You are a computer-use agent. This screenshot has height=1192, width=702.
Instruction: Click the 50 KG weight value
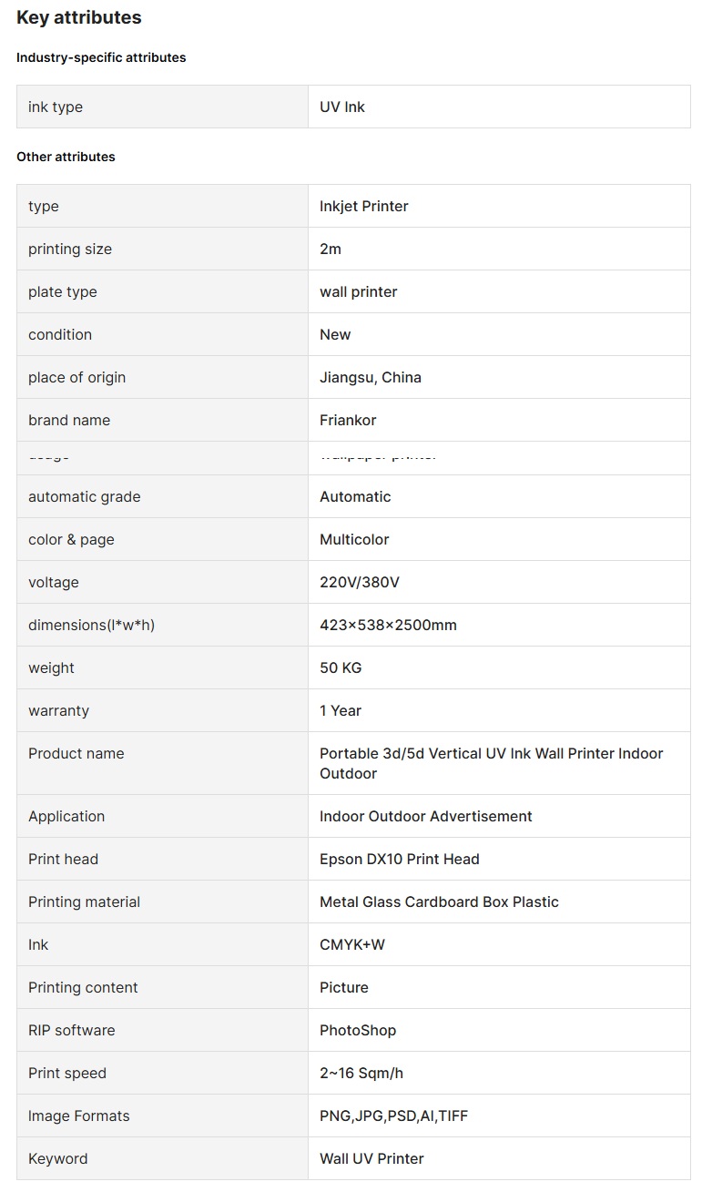pyautogui.click(x=341, y=667)
